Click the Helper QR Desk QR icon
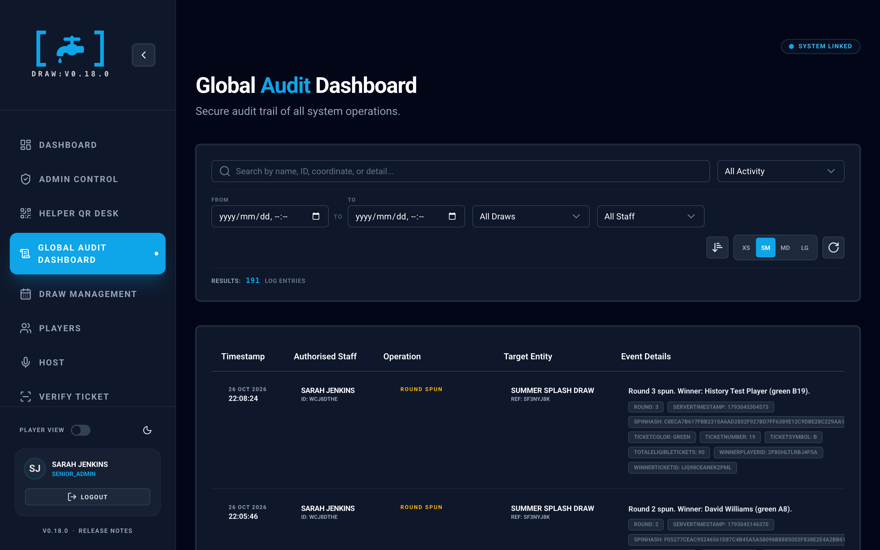The height and width of the screenshot is (550, 880). [25, 213]
